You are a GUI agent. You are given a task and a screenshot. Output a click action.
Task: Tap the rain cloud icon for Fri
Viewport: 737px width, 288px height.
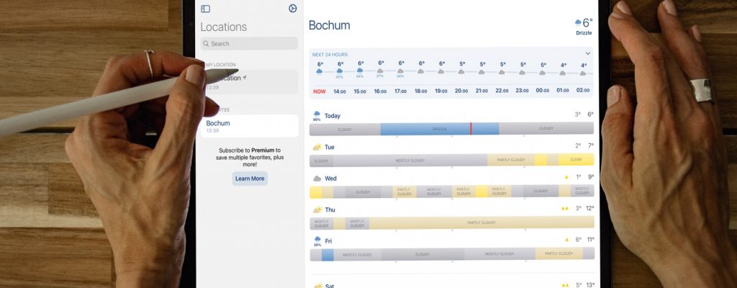point(317,240)
